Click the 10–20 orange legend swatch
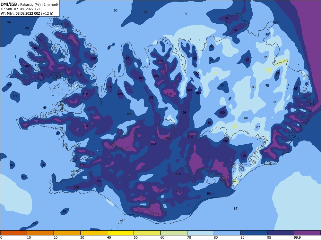This screenshot has height=240, width=321. pos(40,233)
